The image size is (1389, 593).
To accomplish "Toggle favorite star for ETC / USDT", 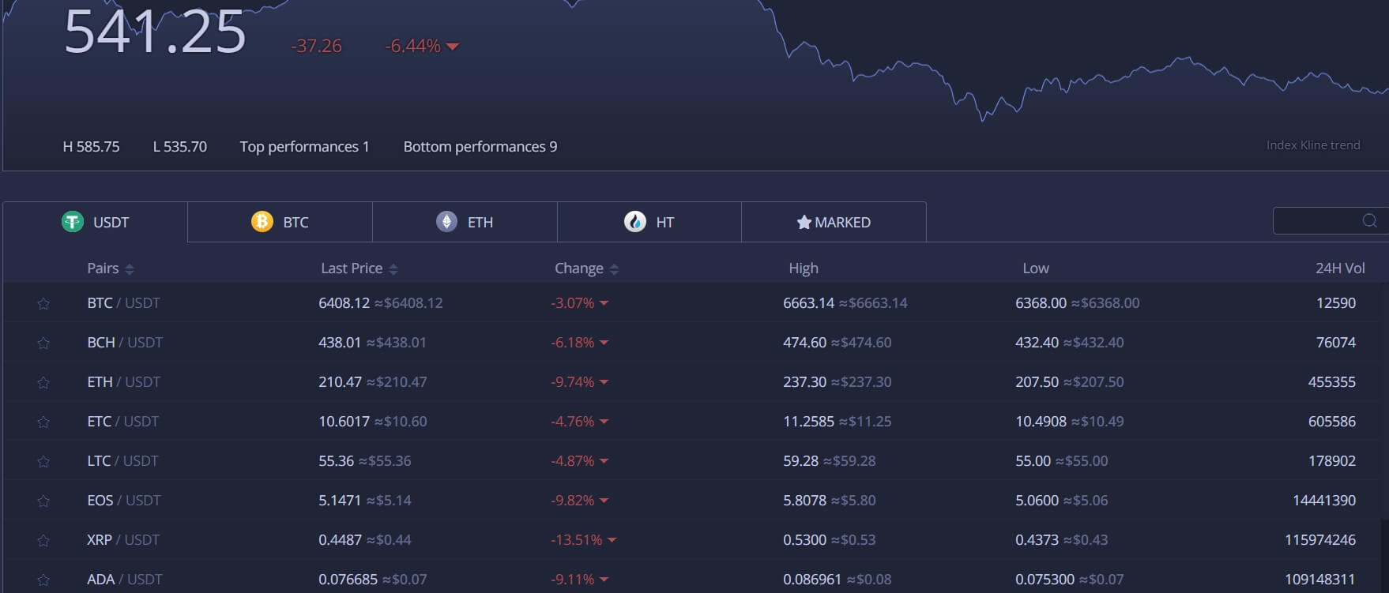I will point(43,422).
